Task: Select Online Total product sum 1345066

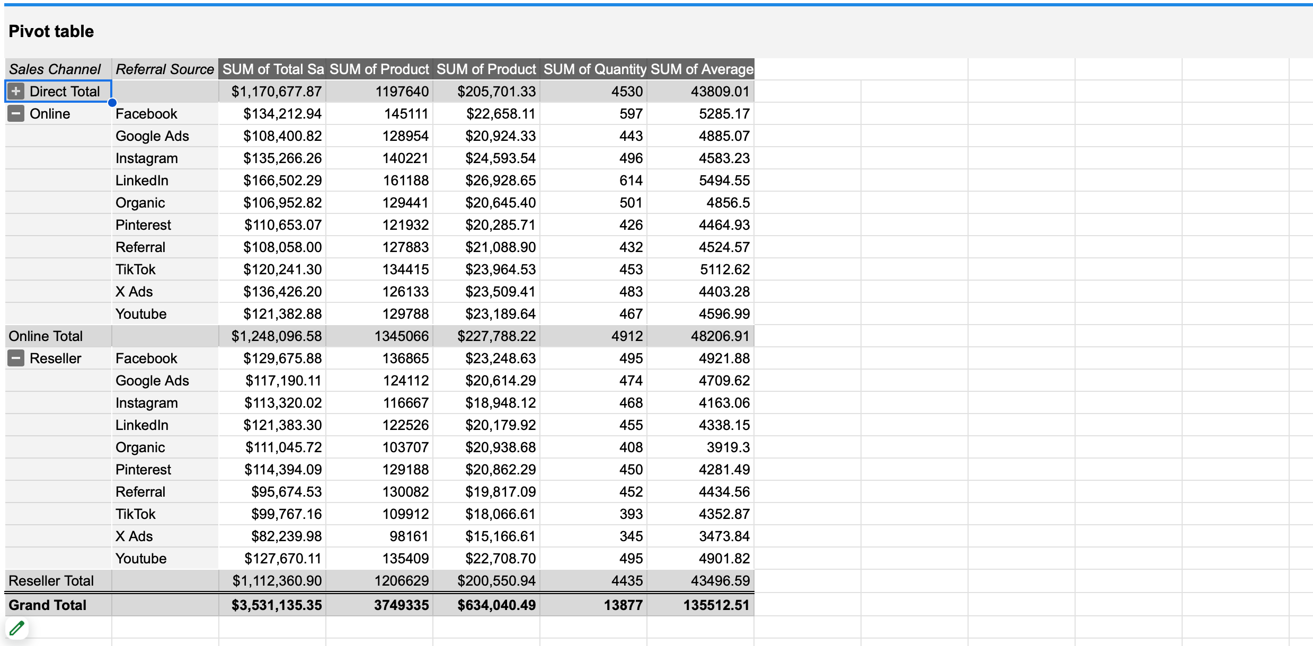Action: (379, 336)
